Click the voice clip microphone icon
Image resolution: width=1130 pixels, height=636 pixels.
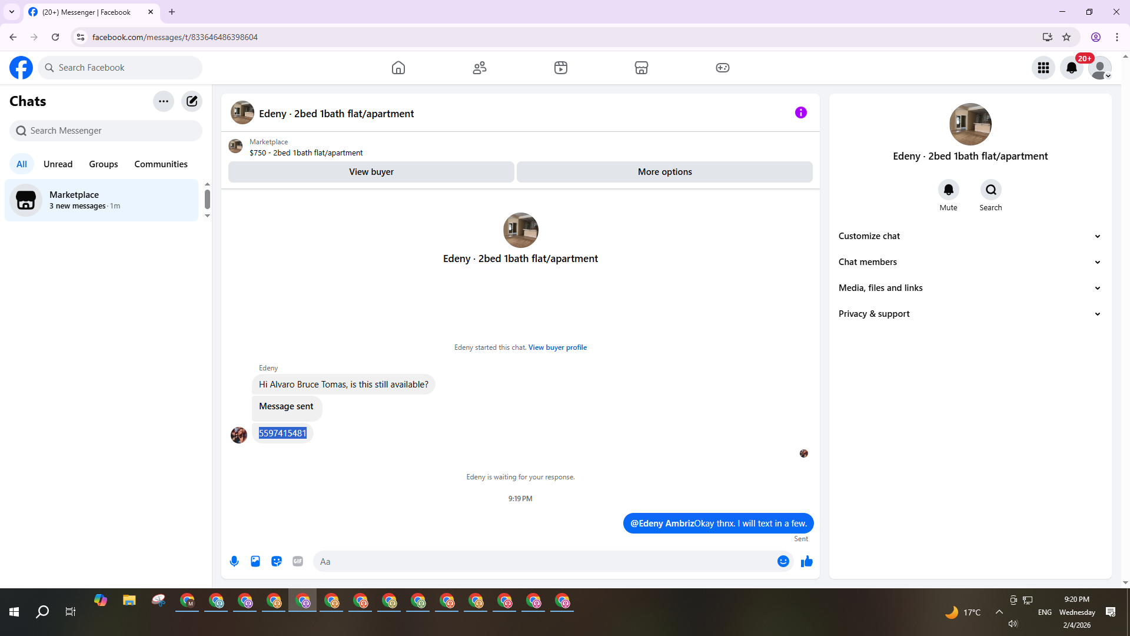pos(234,561)
